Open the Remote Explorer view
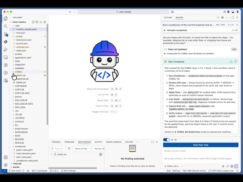The image size is (243, 182). point(6,57)
